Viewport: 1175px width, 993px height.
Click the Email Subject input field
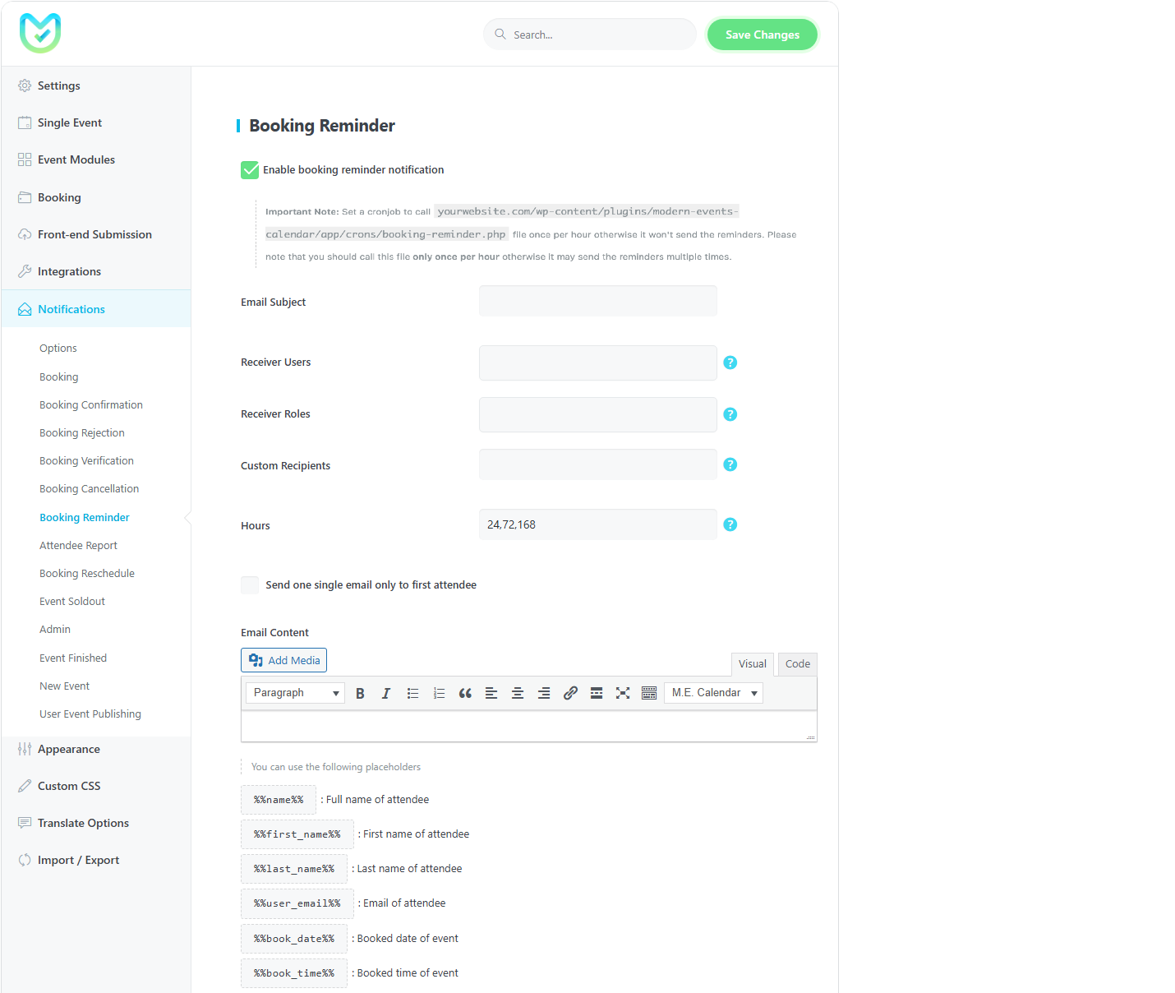[x=597, y=301]
